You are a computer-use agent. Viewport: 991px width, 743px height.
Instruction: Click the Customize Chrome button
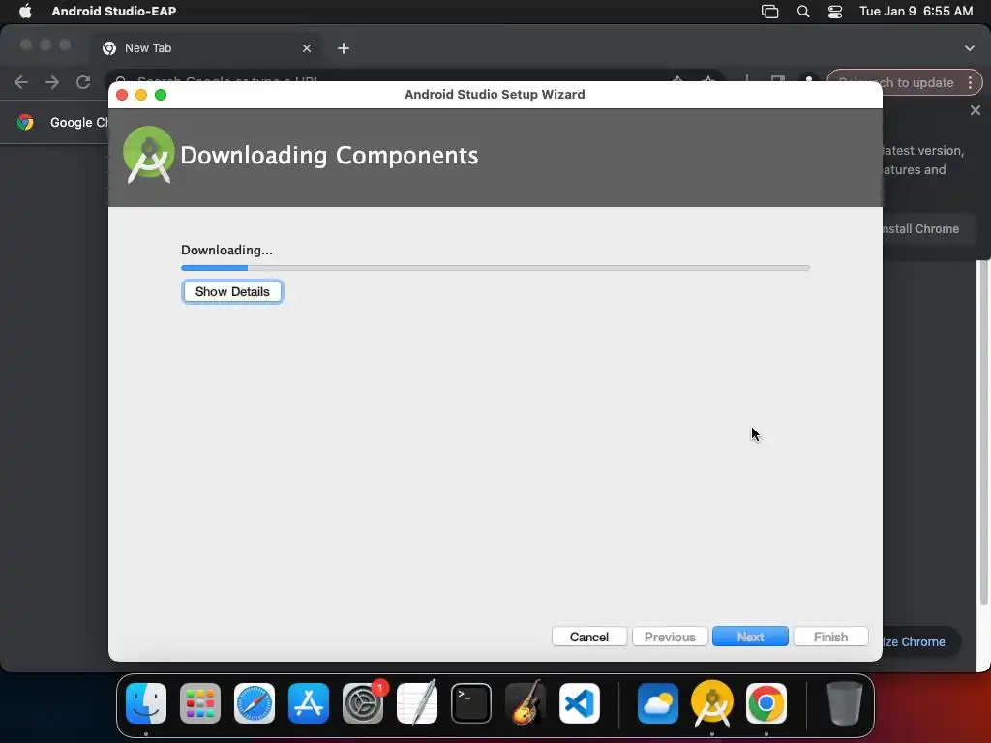pos(921,642)
